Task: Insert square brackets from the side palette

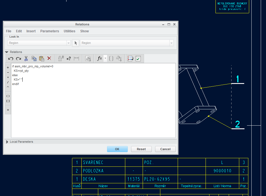Action: tap(8, 101)
